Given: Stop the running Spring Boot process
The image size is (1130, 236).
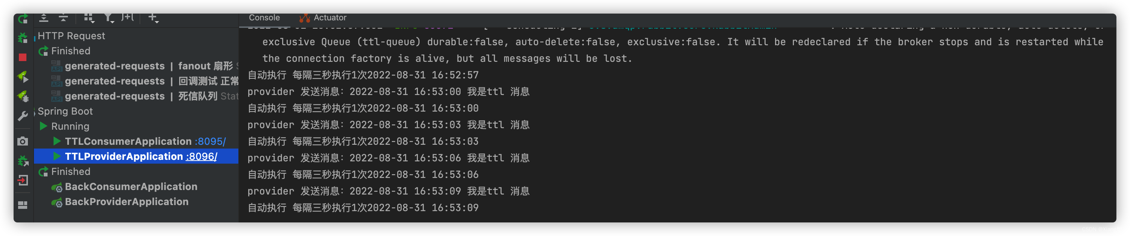Looking at the screenshot, I should pyautogui.click(x=22, y=57).
